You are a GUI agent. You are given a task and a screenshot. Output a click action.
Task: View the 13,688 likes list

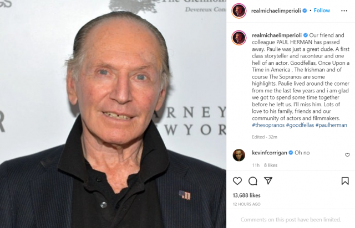tap(246, 195)
